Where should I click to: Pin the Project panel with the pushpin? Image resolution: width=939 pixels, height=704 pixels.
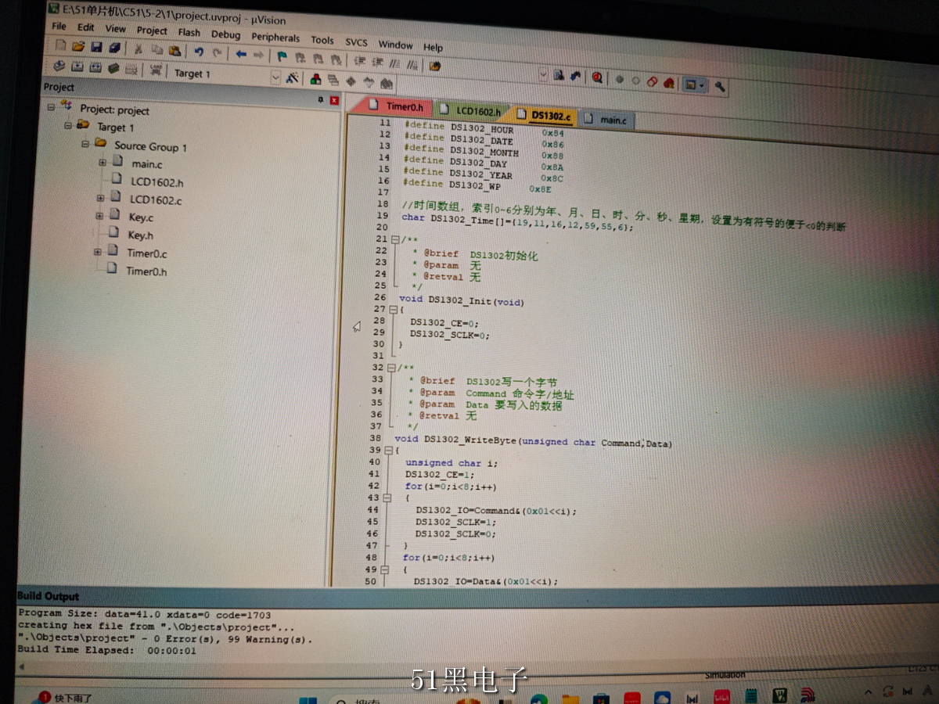(320, 99)
